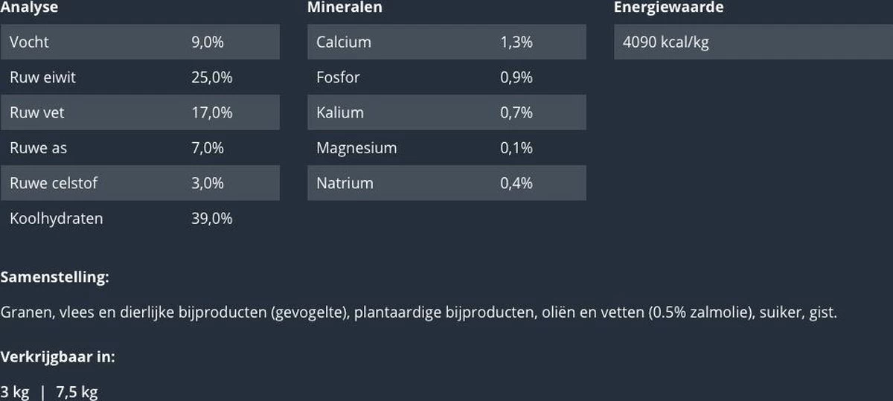
Task: Select the Ruwe celstof row label
Action: coord(53,183)
